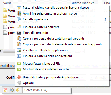Click the document icon of the prova file dated 14/12/2011, first row
The image size is (111, 95).
pos(5,27)
